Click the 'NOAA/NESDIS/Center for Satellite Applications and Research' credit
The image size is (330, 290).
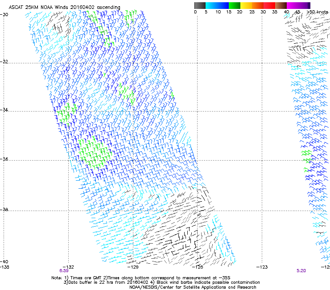pyautogui.click(x=193, y=287)
